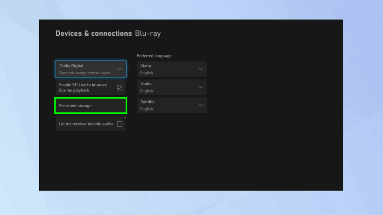Open the Subtitle language dropdown
Viewport: 383px width, 215px height.
(x=171, y=105)
